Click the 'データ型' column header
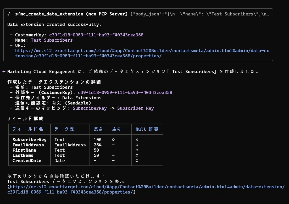Viewport: 289px width, 204px height. tap(64, 129)
